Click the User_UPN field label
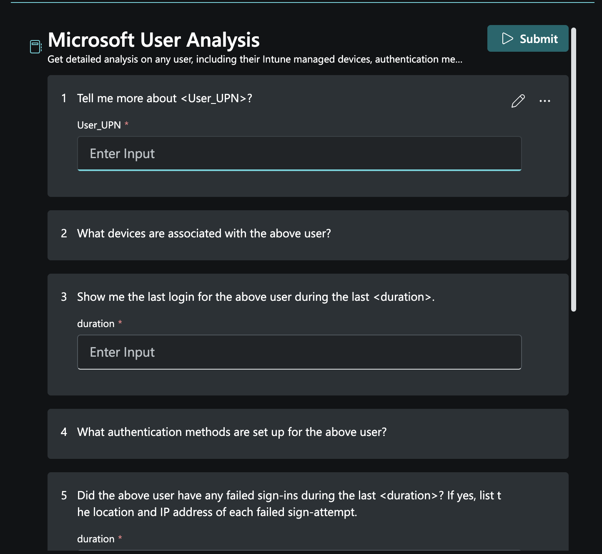Screen dimensions: 602x554 point(99,125)
